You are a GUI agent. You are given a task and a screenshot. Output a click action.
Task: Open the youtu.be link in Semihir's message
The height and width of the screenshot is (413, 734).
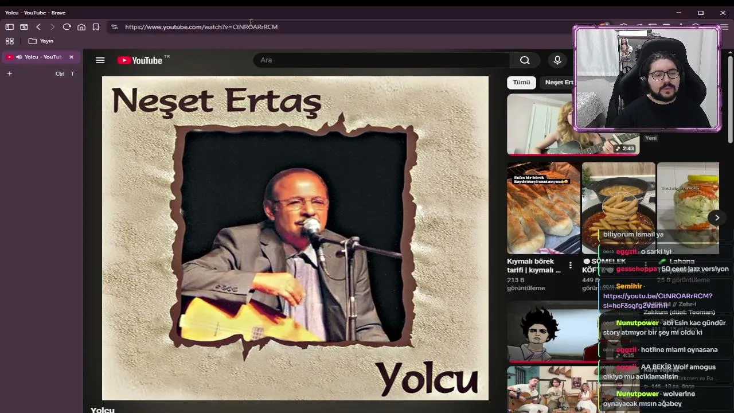pos(658,301)
